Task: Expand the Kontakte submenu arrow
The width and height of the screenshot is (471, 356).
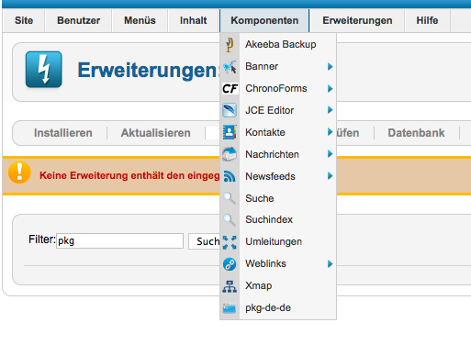Action: click(x=330, y=132)
